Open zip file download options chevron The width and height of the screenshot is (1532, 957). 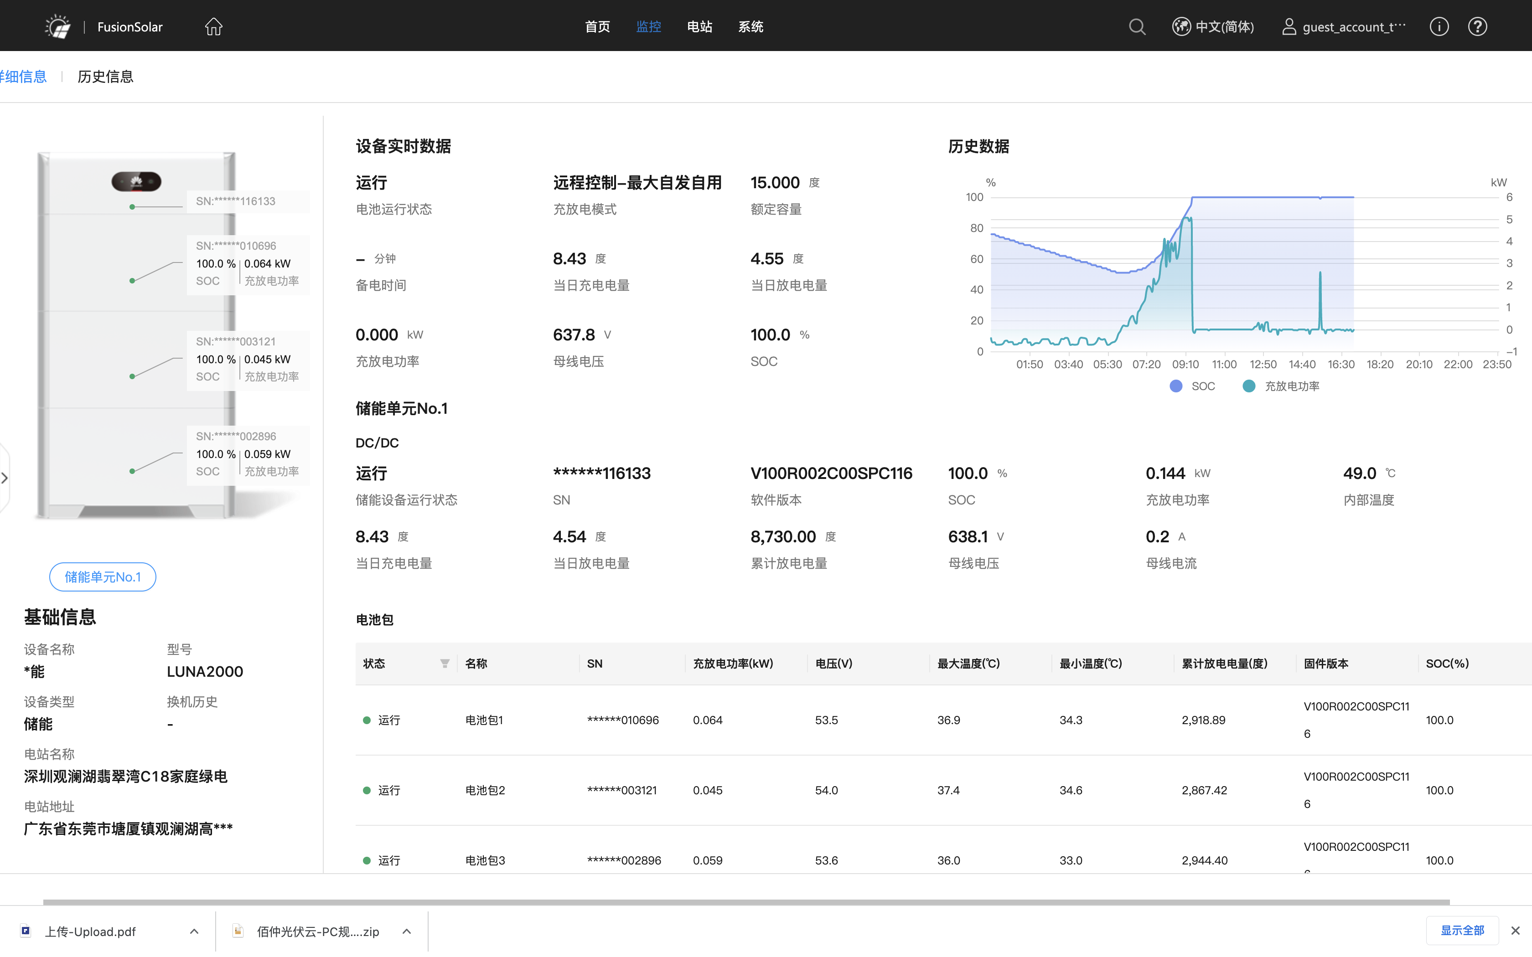pos(407,931)
